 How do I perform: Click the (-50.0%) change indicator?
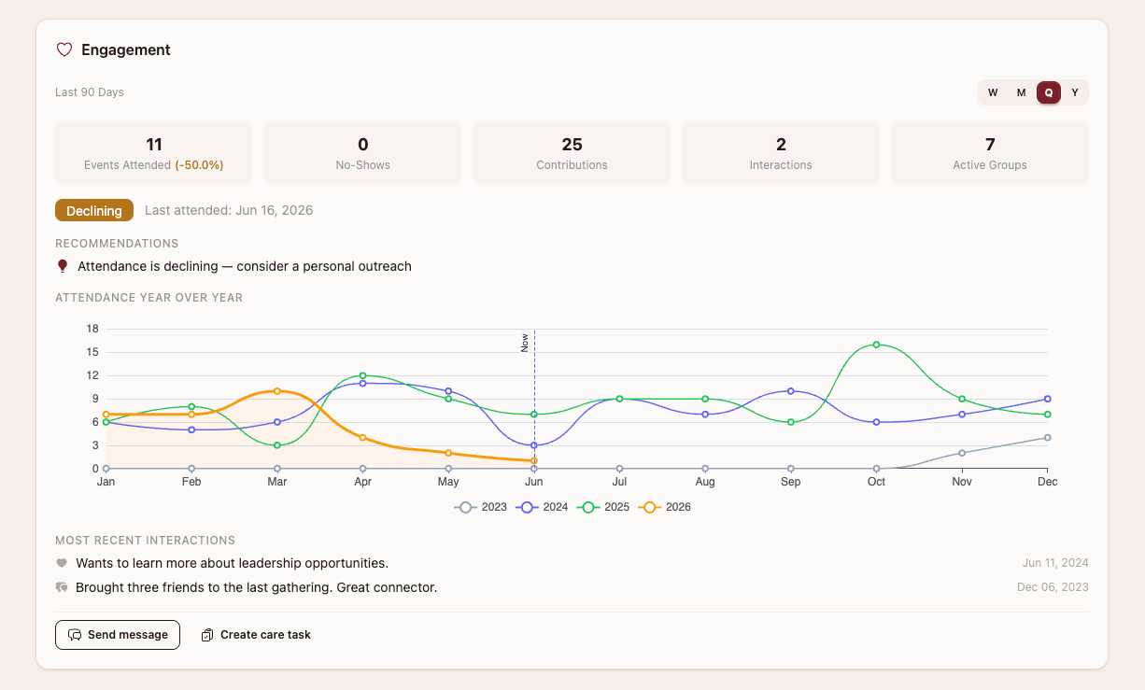(199, 165)
